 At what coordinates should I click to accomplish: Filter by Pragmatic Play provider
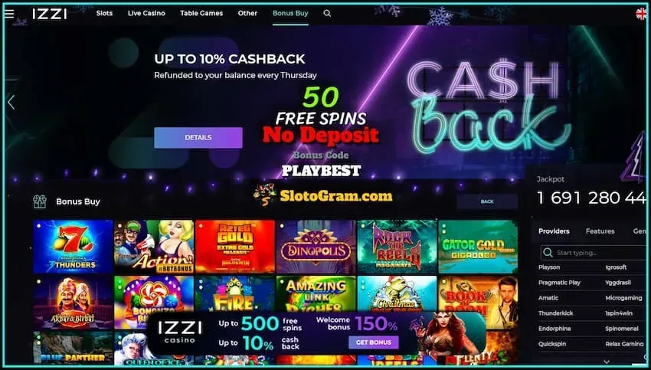coord(559,283)
